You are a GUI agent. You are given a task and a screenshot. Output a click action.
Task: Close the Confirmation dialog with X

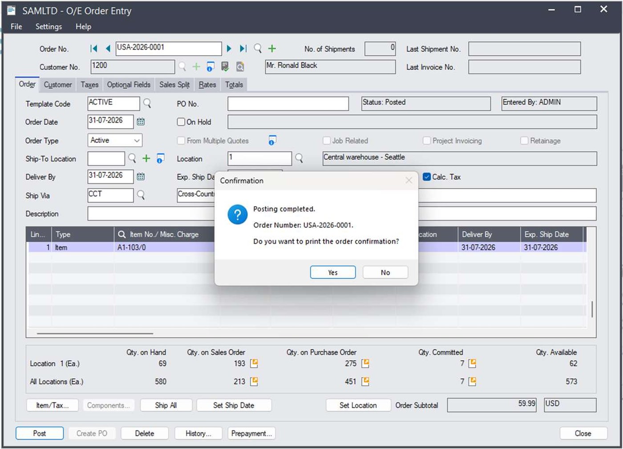tap(409, 180)
